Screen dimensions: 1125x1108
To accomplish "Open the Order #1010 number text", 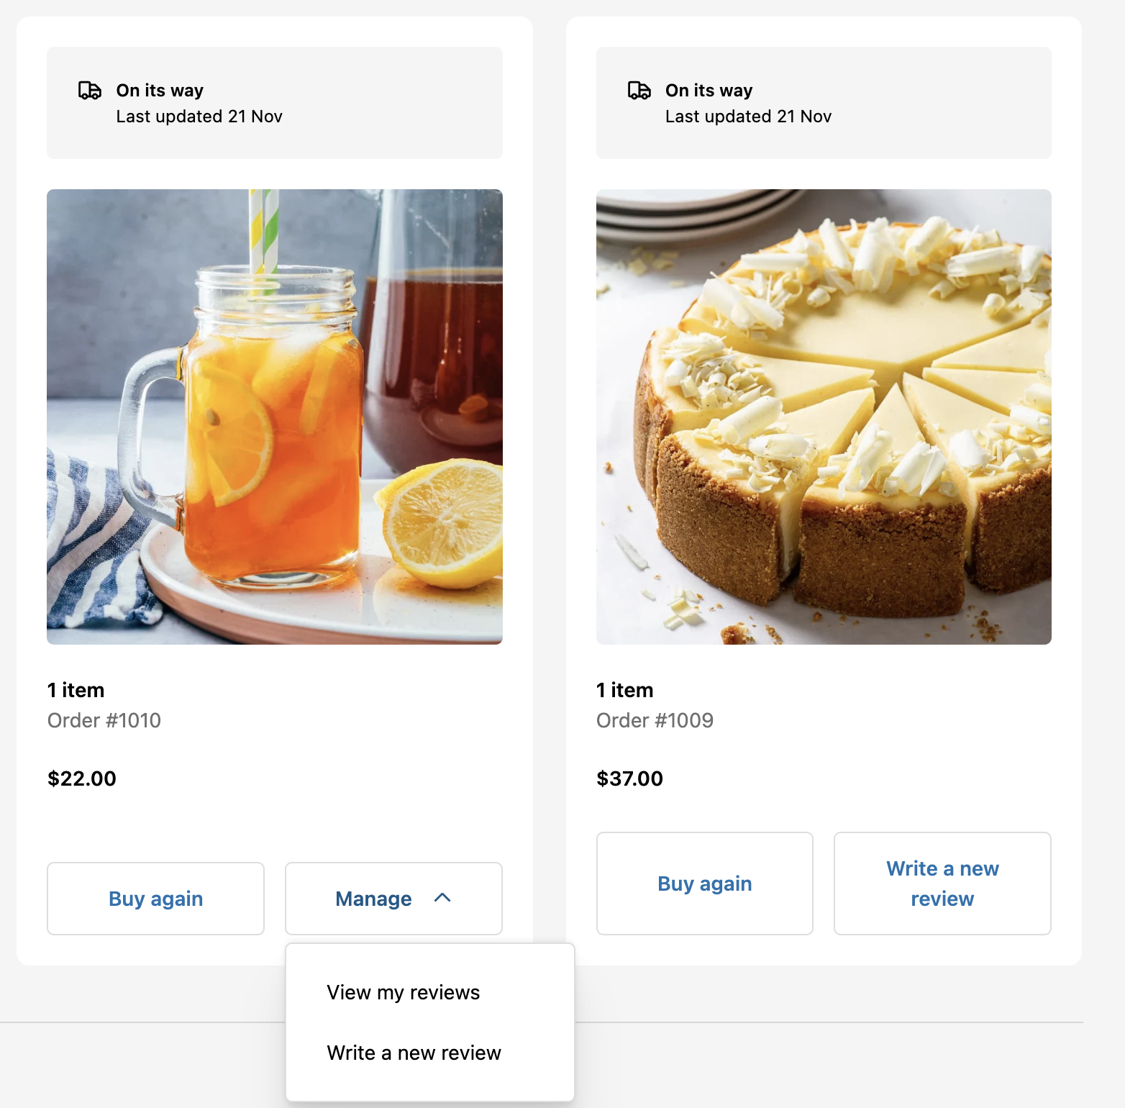I will pos(104,720).
